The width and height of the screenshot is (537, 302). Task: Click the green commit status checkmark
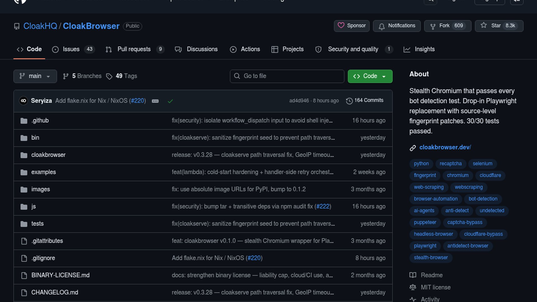point(170,101)
